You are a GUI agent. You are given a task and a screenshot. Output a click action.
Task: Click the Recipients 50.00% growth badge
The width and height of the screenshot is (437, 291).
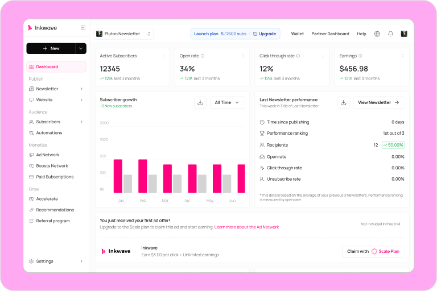(393, 145)
